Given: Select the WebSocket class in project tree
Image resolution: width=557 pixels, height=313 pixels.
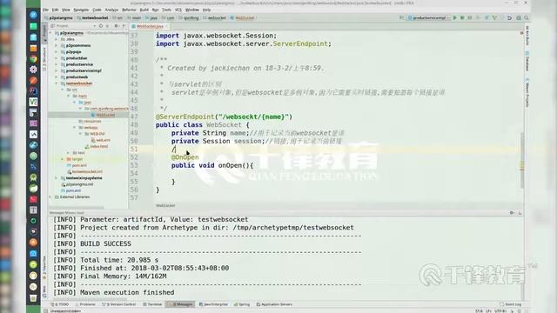Looking at the screenshot, I should 105,115.
